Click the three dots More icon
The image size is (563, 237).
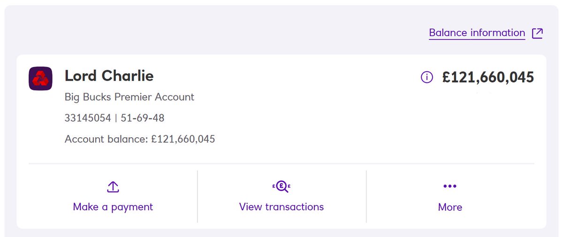point(450,186)
